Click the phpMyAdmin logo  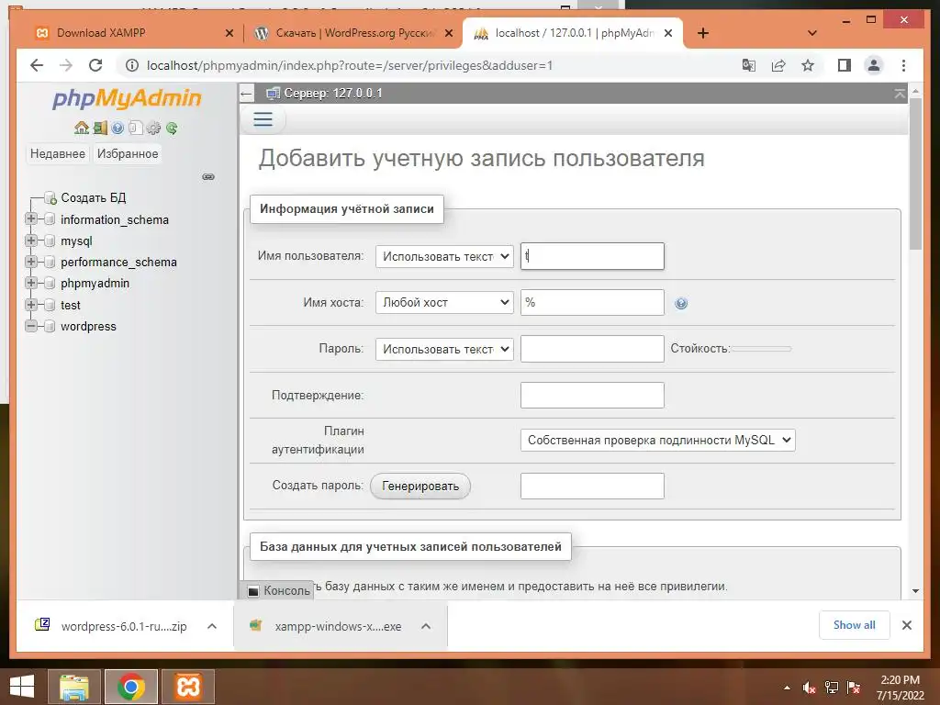click(x=127, y=97)
